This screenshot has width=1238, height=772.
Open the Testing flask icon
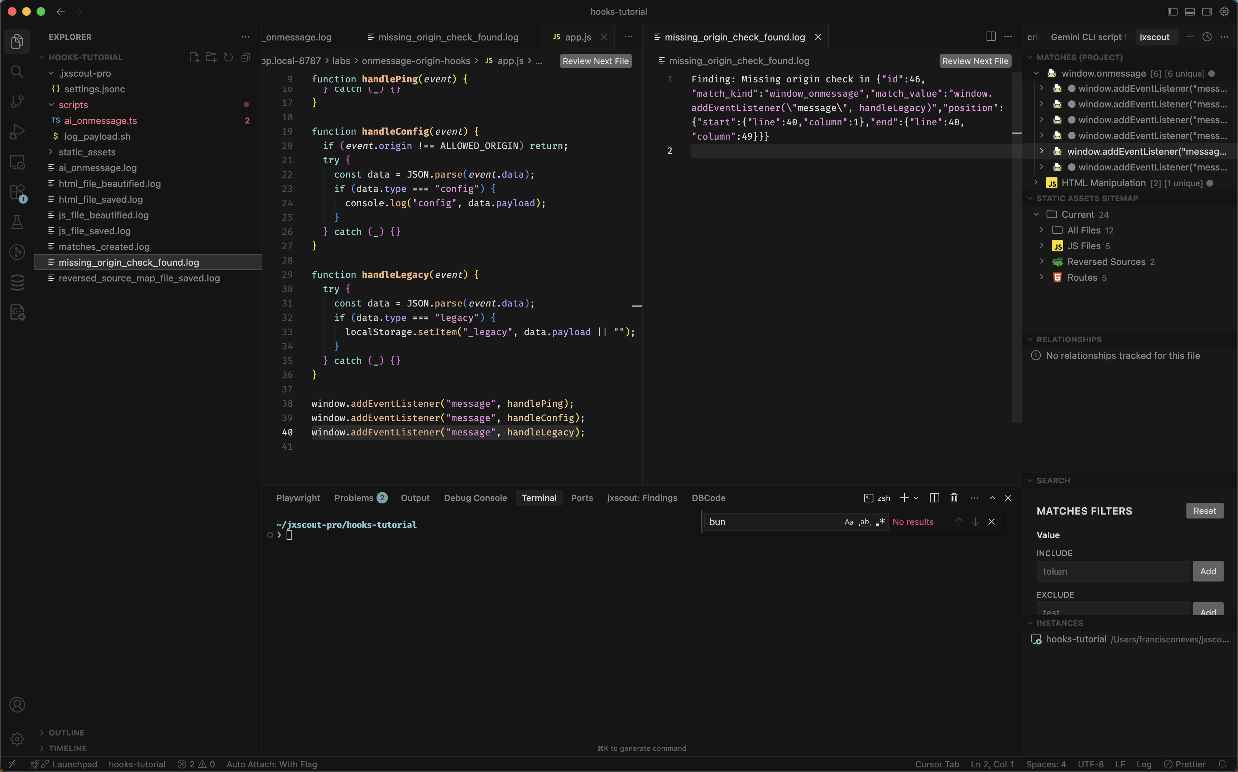click(x=17, y=222)
